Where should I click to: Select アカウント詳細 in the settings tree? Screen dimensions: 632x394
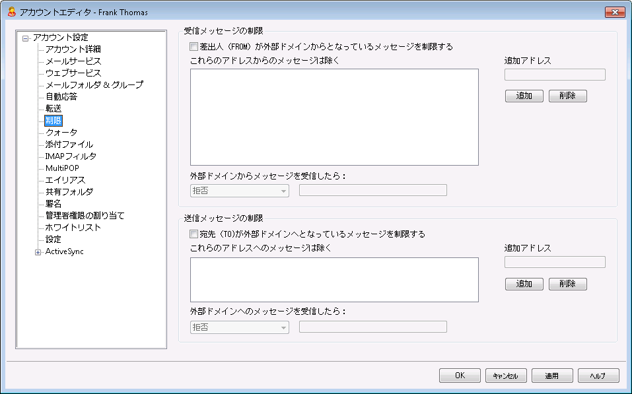tap(73, 49)
